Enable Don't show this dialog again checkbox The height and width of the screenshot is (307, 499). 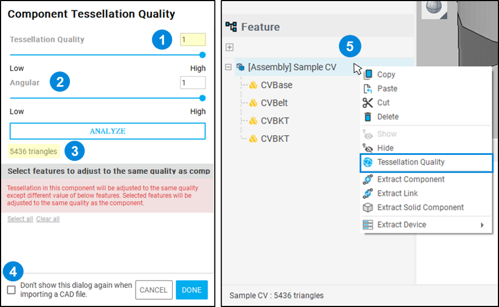tap(12, 290)
